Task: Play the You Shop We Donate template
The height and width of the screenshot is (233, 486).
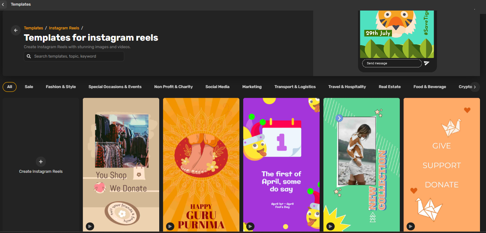Action: (x=90, y=226)
